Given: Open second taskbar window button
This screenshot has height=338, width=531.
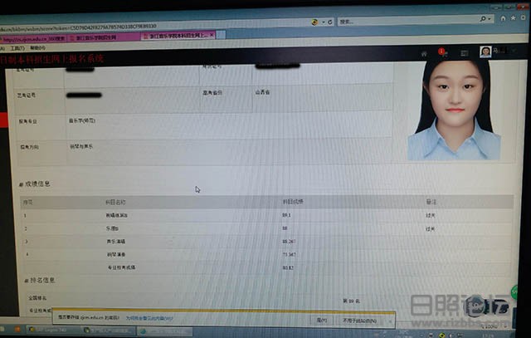Looking at the screenshot, I should pos(109,331).
